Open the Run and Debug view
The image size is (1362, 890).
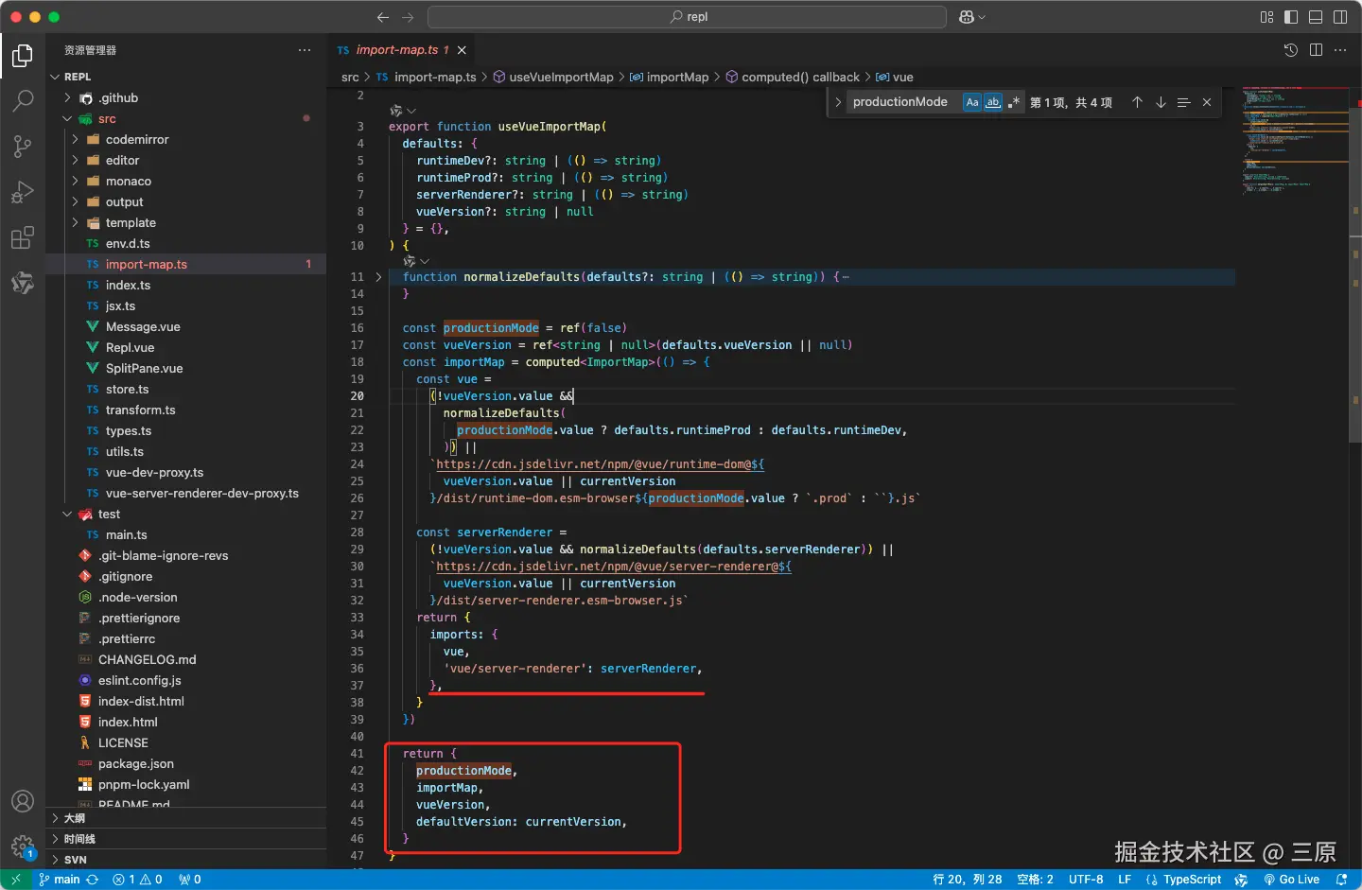[23, 192]
